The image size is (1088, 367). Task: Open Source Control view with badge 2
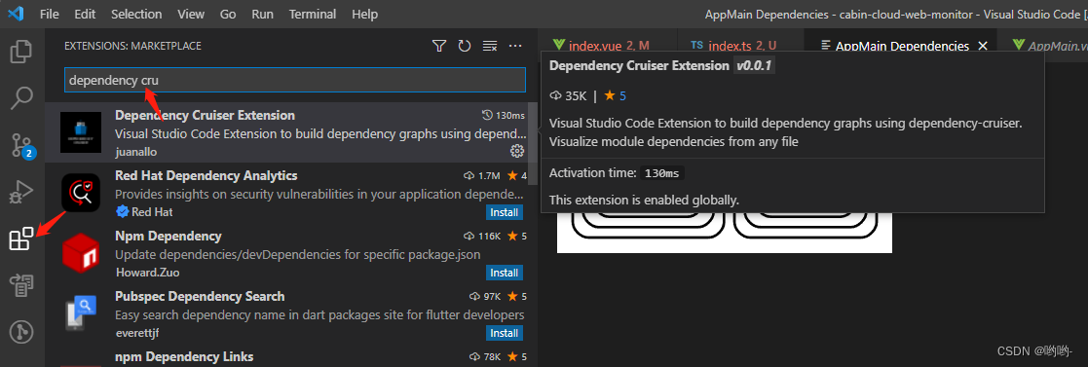click(21, 145)
